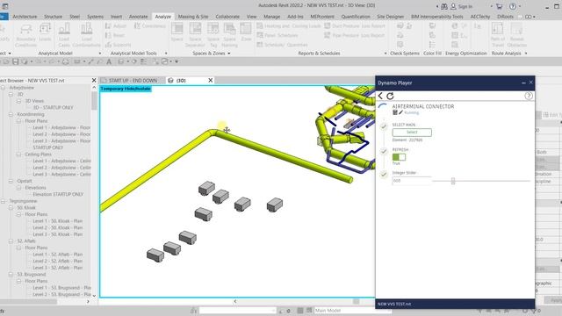This screenshot has width=562, height=316.
Task: Close the {3D} view tab
Action: pos(211,80)
